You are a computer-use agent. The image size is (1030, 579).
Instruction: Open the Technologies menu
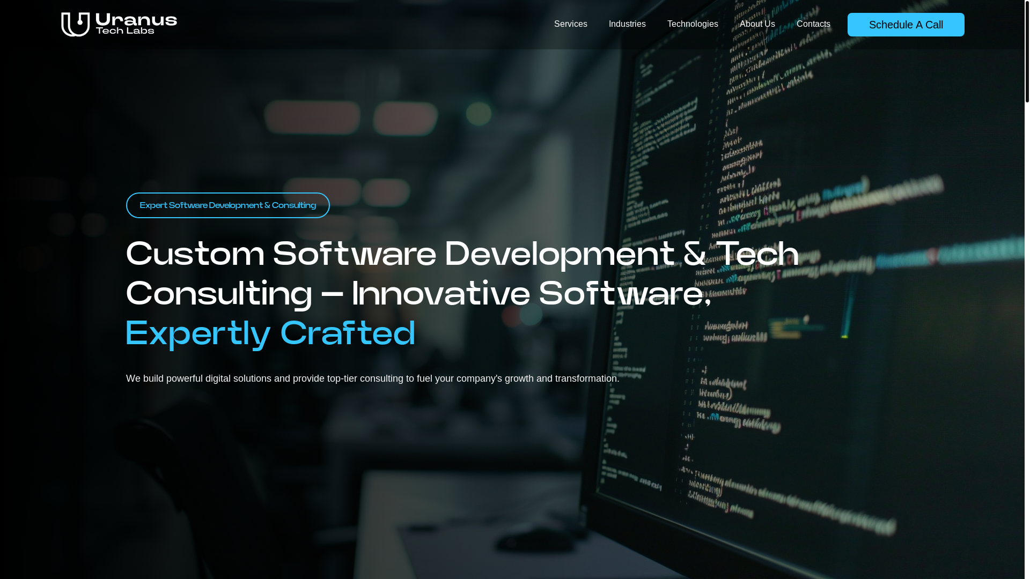pyautogui.click(x=692, y=24)
